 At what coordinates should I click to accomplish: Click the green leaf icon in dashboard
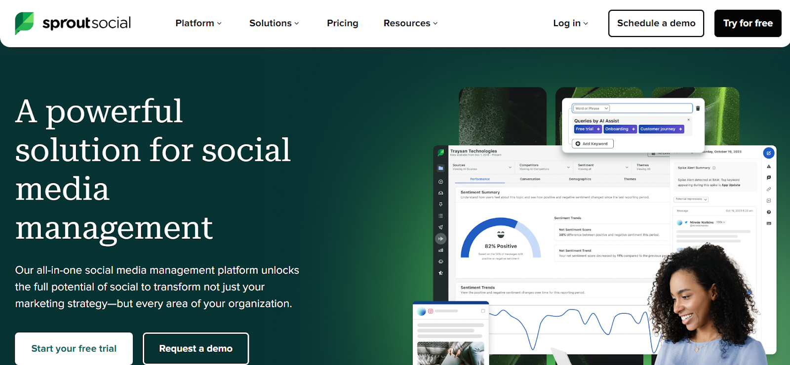pos(440,153)
